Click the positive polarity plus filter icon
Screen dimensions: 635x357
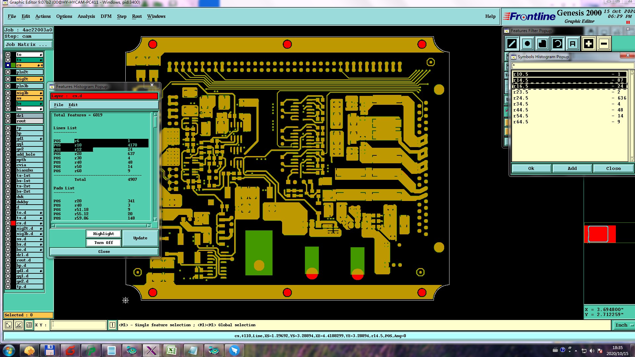click(x=588, y=44)
